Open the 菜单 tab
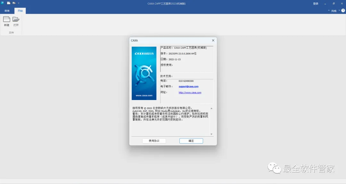346x184 pixels. point(7,11)
